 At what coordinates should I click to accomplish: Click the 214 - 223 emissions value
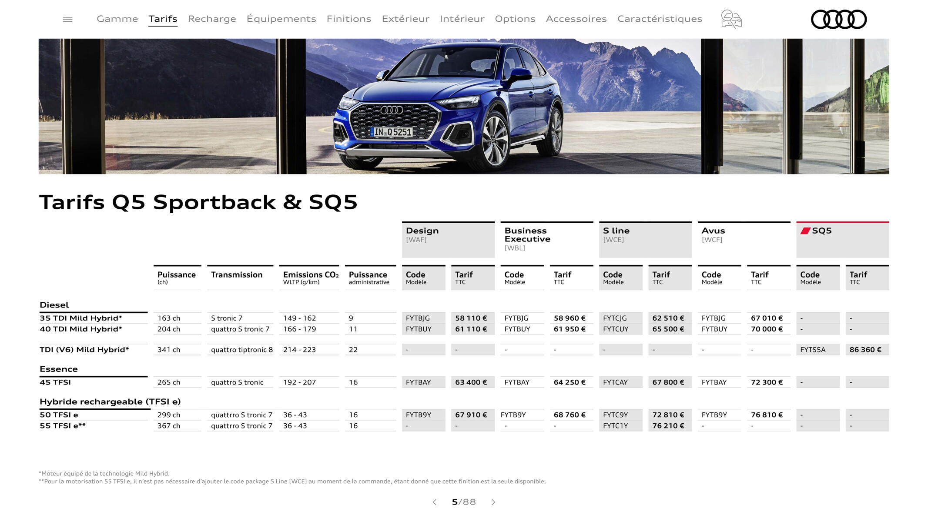click(x=300, y=350)
